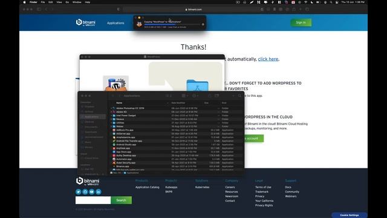Open the View menu
This screenshot has height=218, width=387.
click(59, 2)
